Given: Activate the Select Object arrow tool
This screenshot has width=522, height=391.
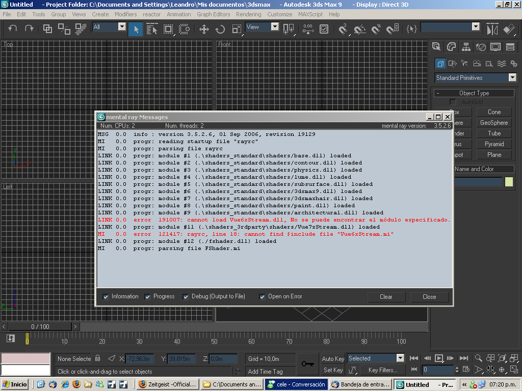Looking at the screenshot, I should (136, 29).
